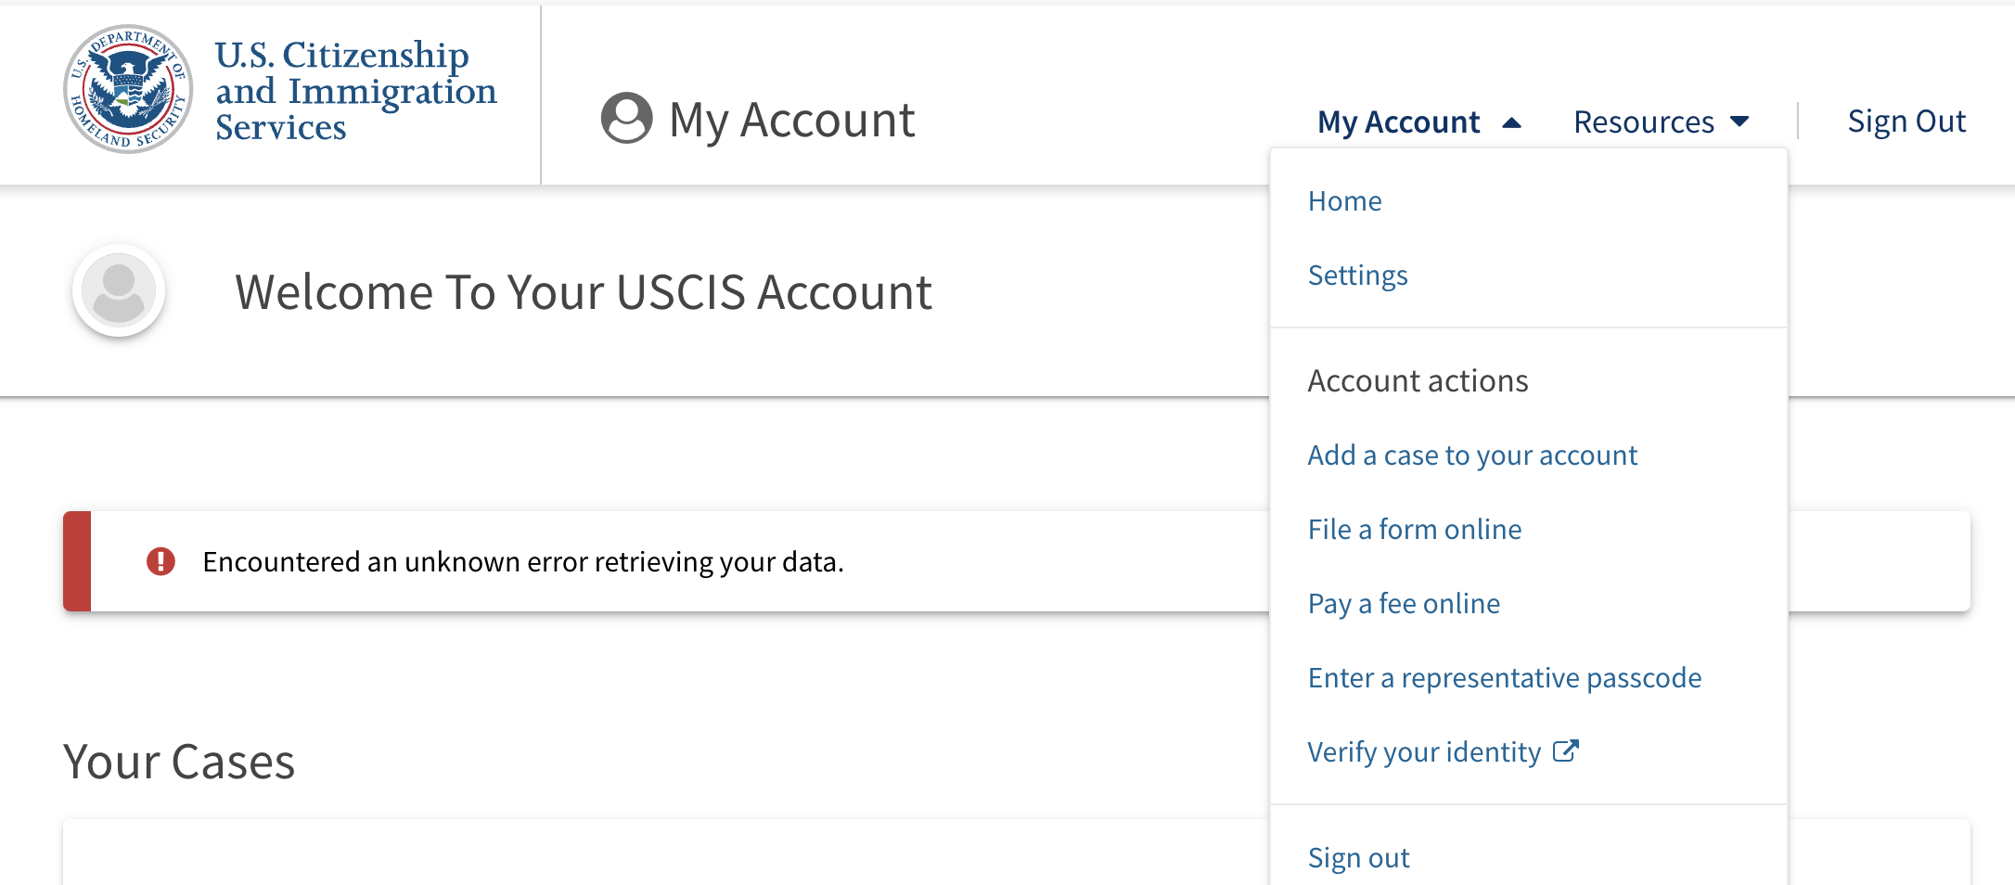The height and width of the screenshot is (885, 2015).
Task: Choose File a form online
Action: (1415, 529)
